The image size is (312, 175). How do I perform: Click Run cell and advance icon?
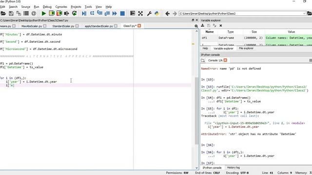pos(59,14)
